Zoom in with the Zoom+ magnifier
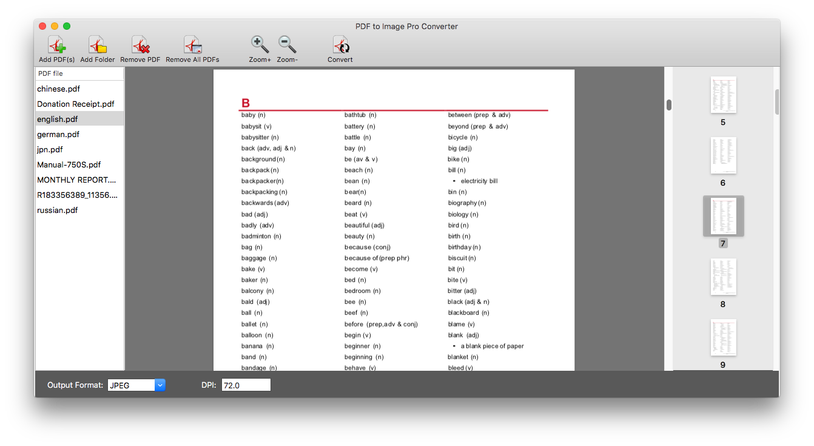The image size is (814, 446). (x=260, y=45)
